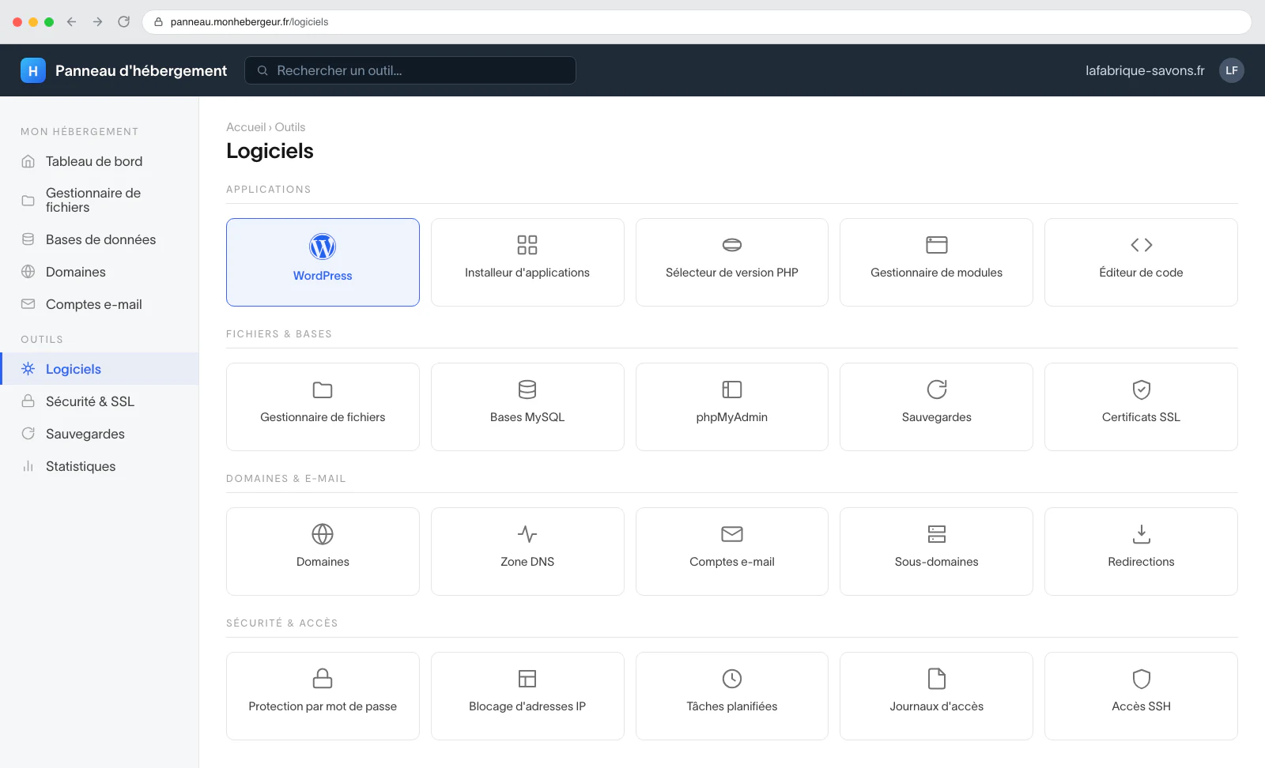Open Sauvegardes in the sidebar
Image resolution: width=1265 pixels, height=768 pixels.
click(x=99, y=434)
